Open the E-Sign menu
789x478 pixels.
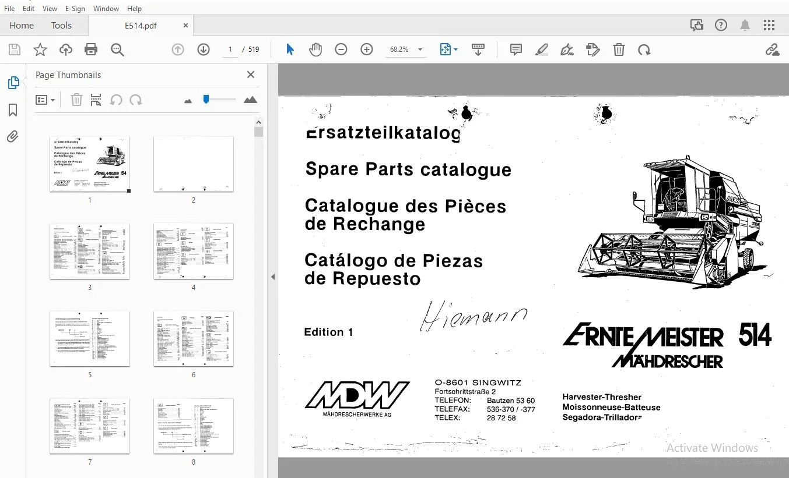pos(75,9)
